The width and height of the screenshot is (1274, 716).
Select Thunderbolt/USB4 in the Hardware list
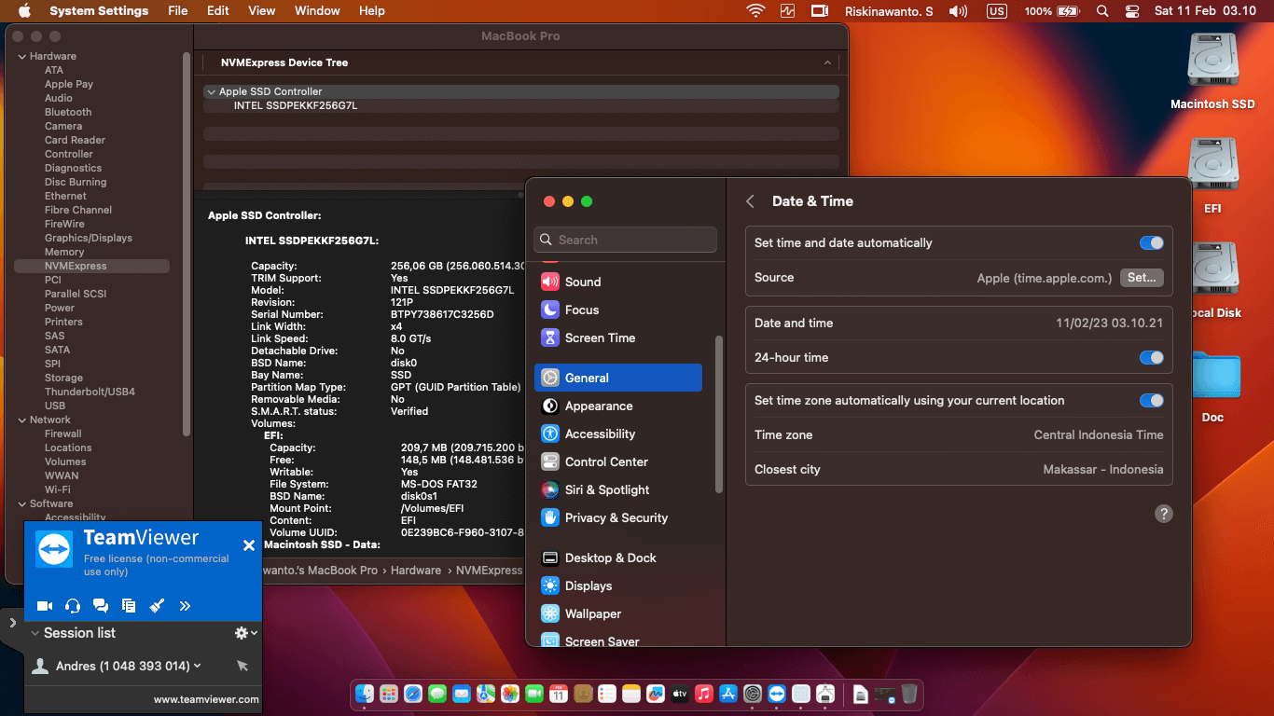(x=90, y=392)
